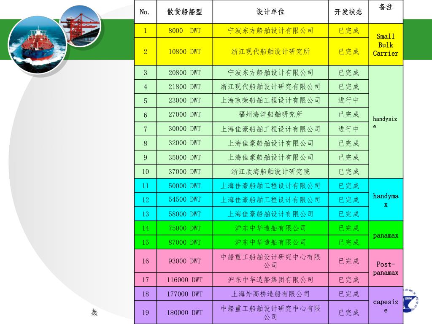This screenshot has width=432, height=324.
Task: Click row number '16' cell
Action: click(x=146, y=261)
